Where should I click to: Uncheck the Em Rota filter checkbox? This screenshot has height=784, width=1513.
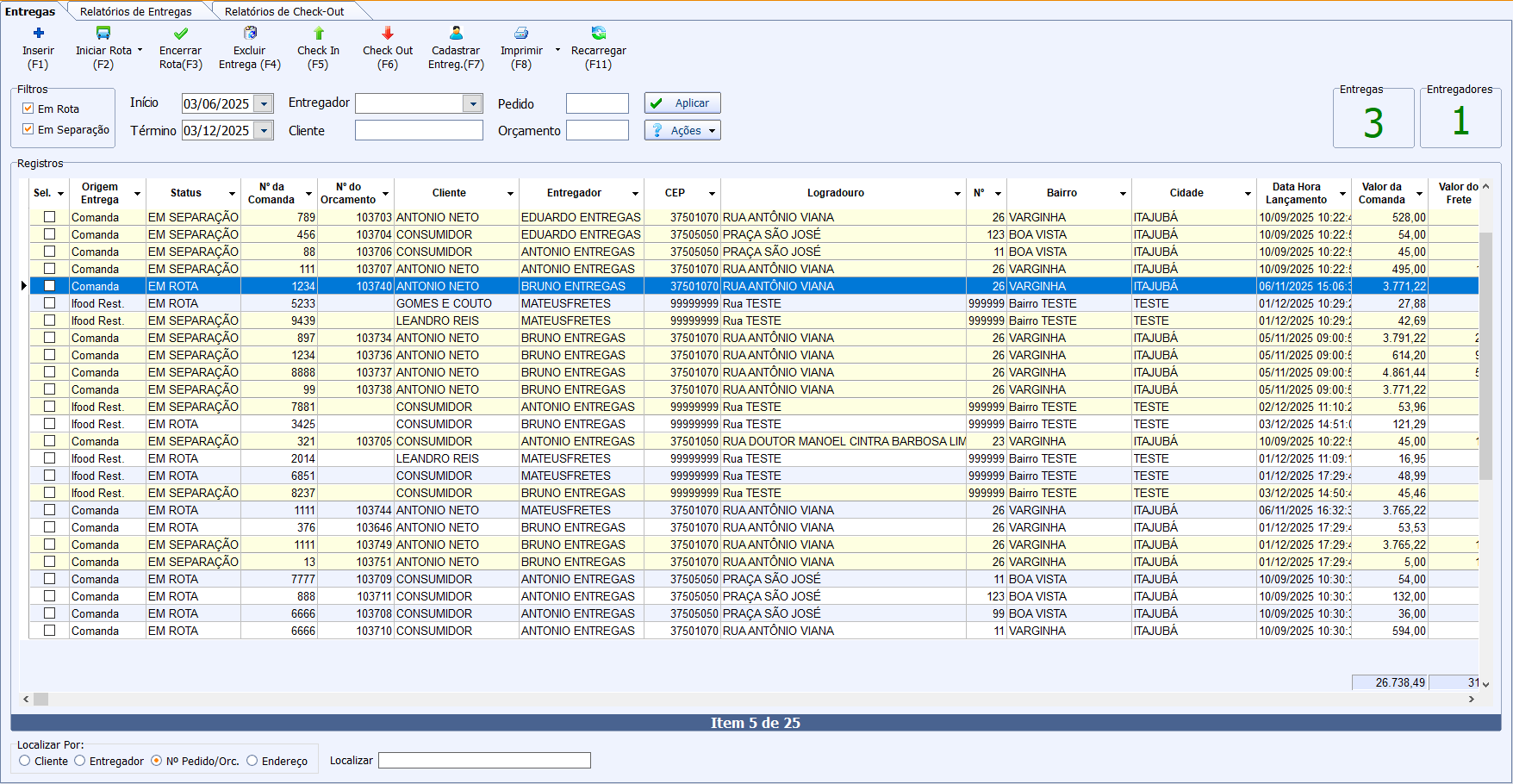point(28,109)
